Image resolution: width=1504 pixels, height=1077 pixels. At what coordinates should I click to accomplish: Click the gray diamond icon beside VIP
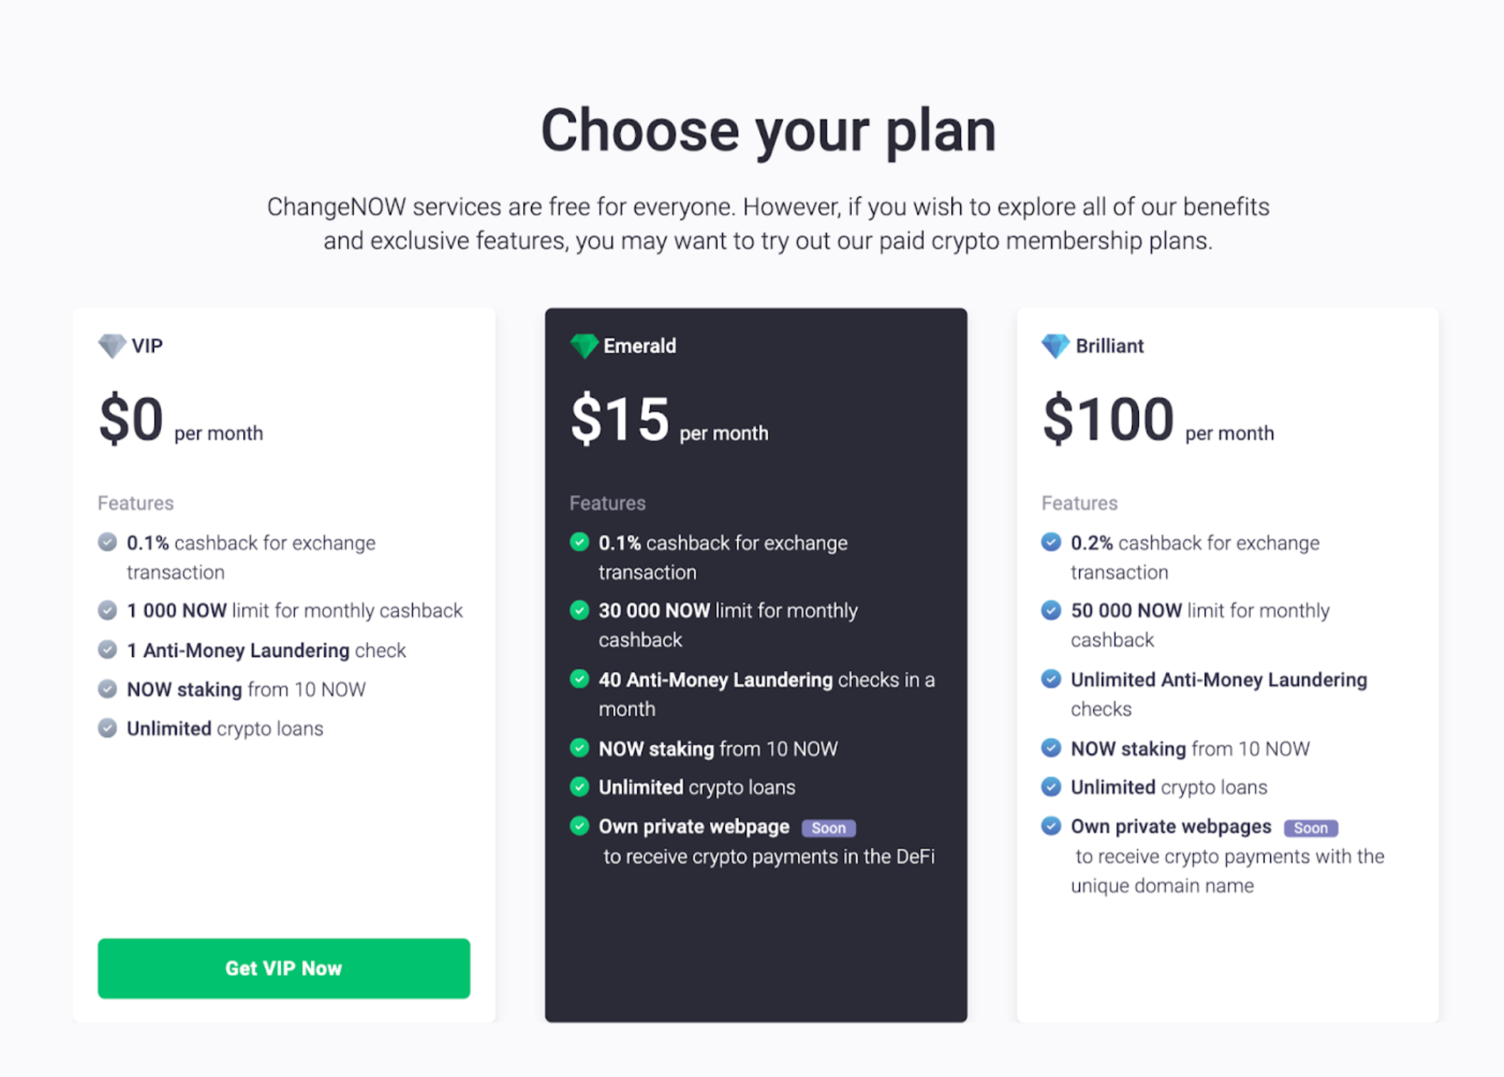tap(112, 345)
